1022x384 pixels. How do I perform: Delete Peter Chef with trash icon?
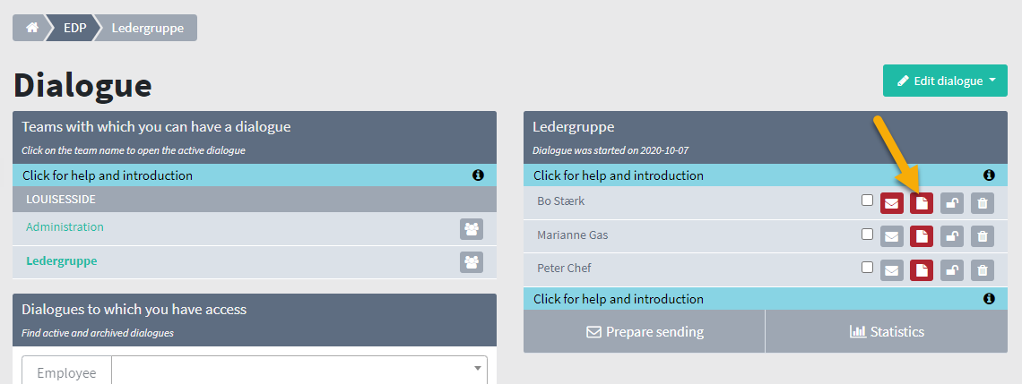point(983,270)
